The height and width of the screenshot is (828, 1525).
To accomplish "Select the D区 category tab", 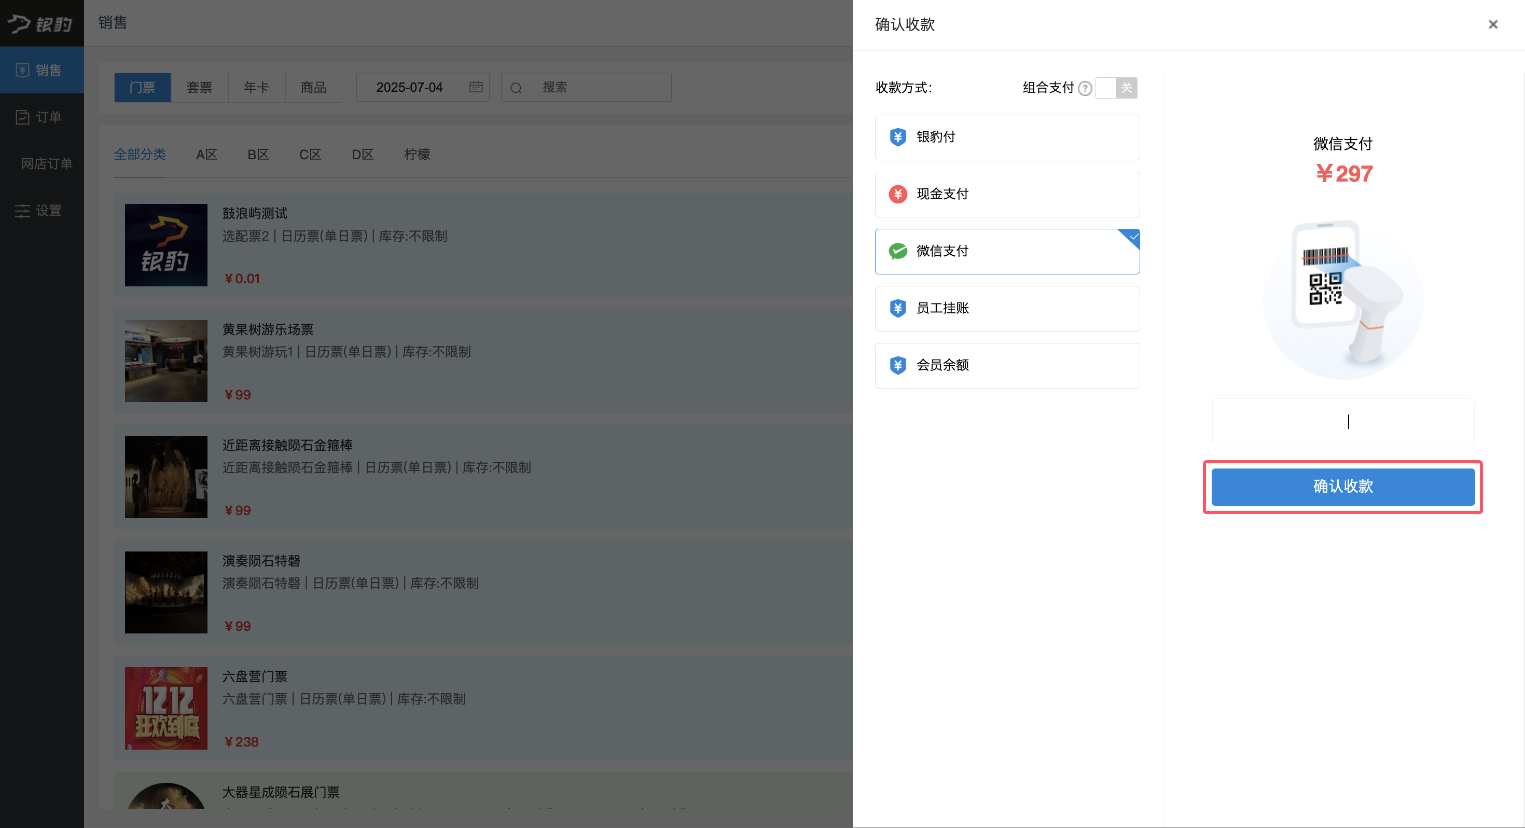I will point(362,155).
